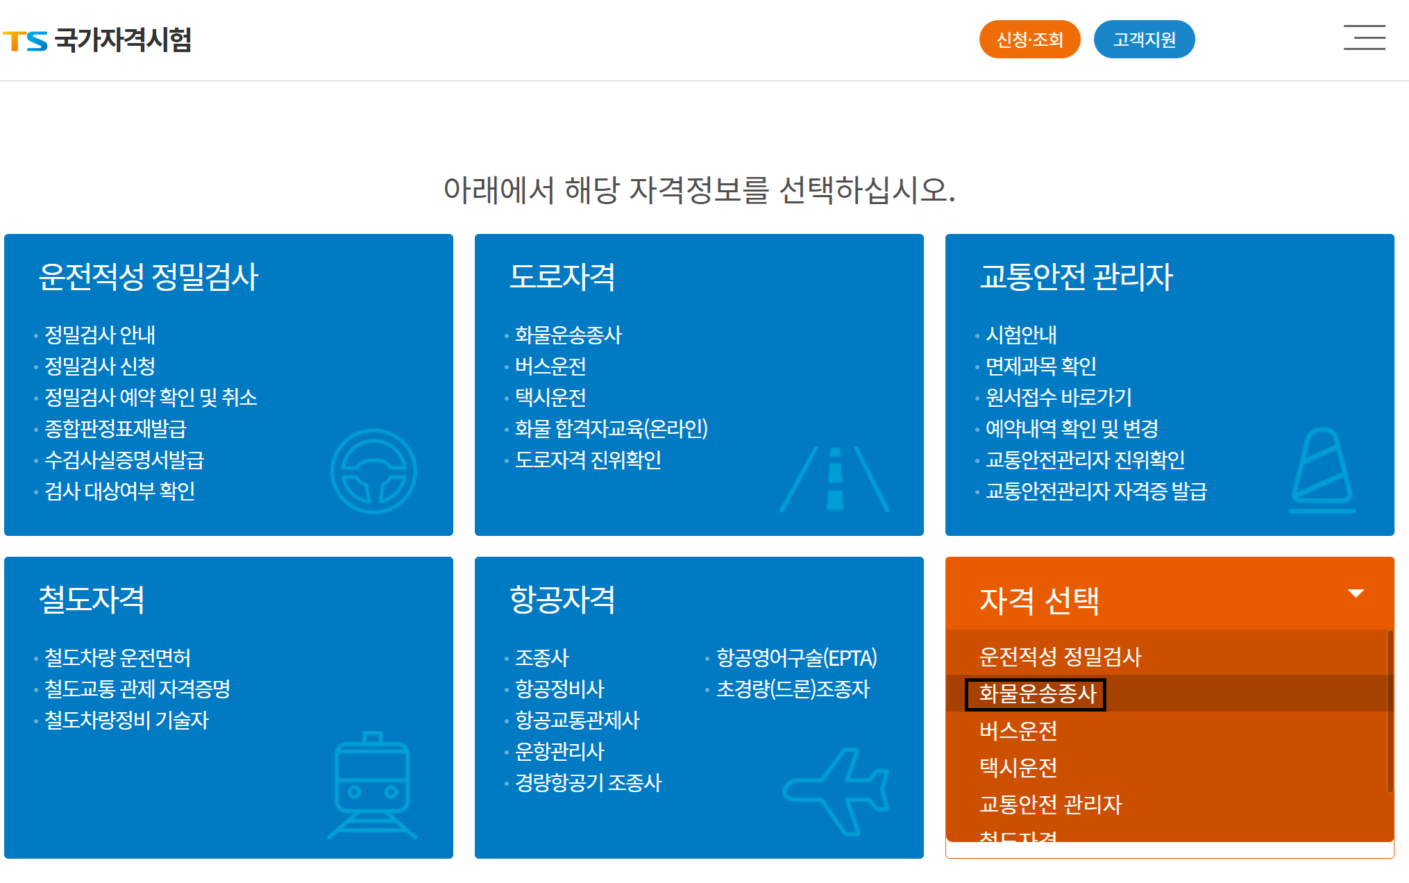The height and width of the screenshot is (883, 1409).
Task: Select 화물운송종사 in the 자격 선택 list
Action: (1036, 696)
